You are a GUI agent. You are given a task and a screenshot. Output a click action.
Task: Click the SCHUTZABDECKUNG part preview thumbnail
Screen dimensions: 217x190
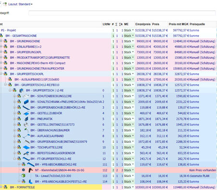[26, 96]
